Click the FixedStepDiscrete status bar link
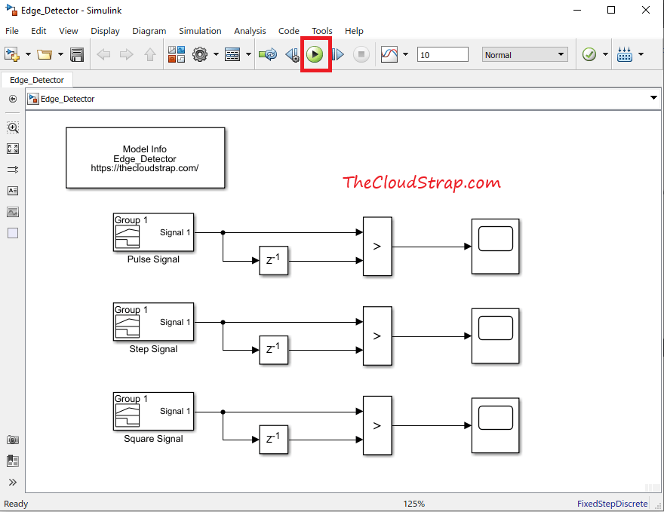Viewport: 664px width, 512px height. tap(612, 504)
